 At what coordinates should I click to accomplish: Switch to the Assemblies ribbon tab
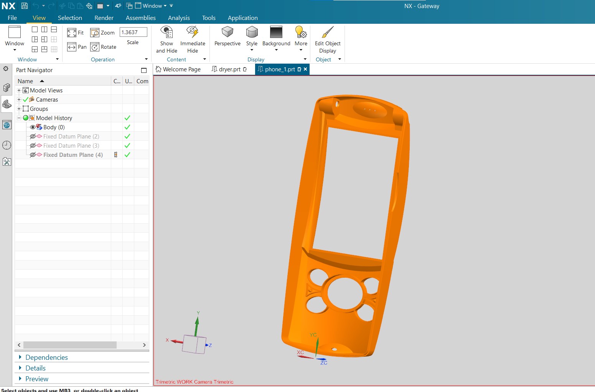pos(141,18)
